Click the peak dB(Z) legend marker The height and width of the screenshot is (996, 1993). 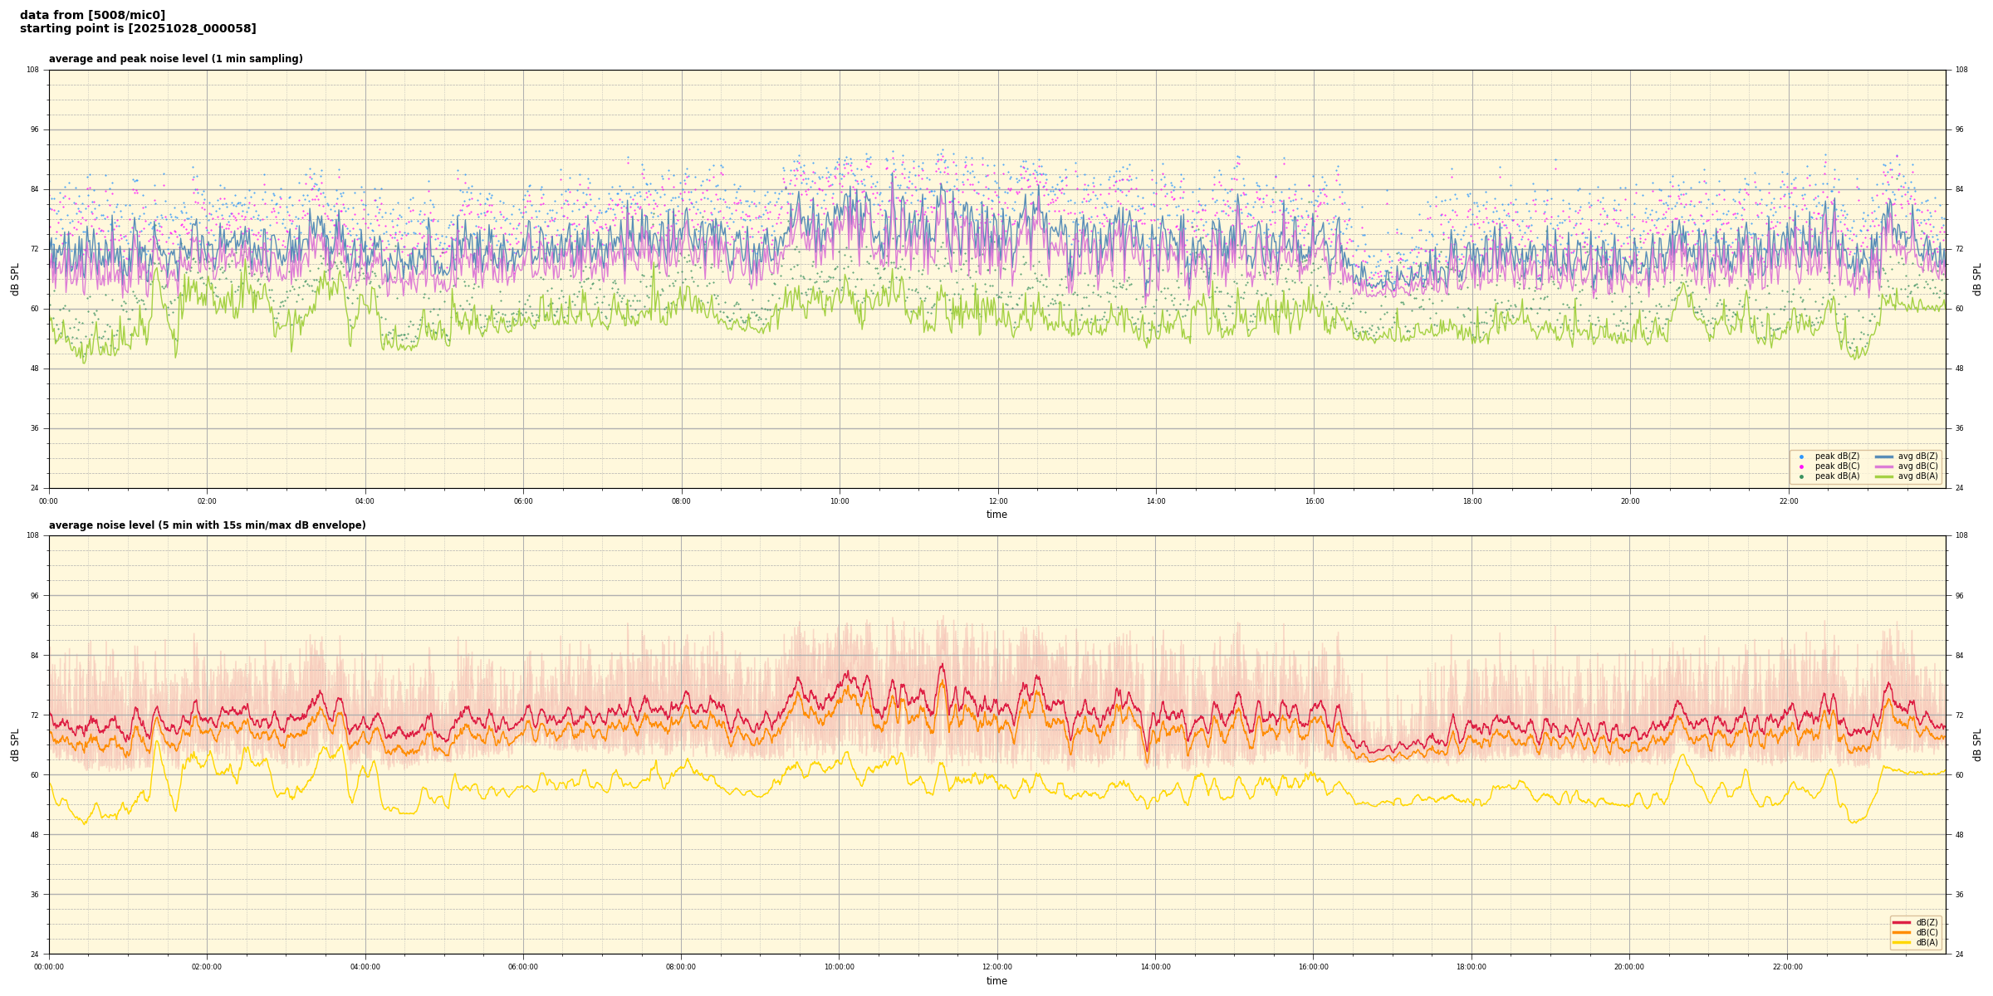point(1801,456)
